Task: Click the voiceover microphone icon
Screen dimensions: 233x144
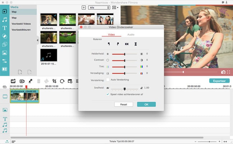Action: pos(30,81)
